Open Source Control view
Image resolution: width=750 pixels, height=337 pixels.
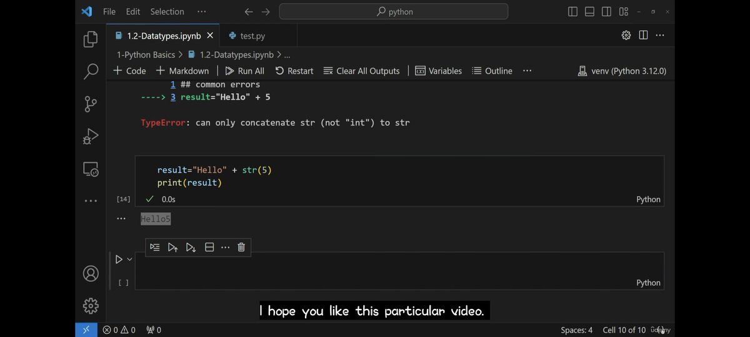tap(91, 104)
